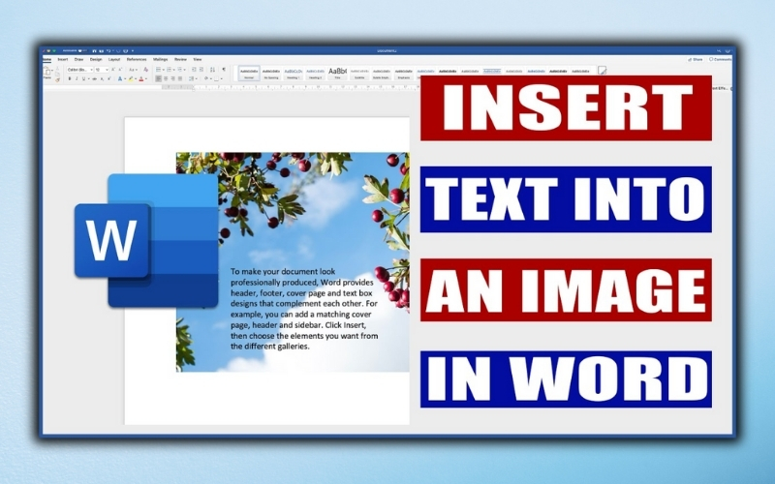Image resolution: width=775 pixels, height=484 pixels.
Task: Click the Home icon in title bar
Action: pos(94,51)
